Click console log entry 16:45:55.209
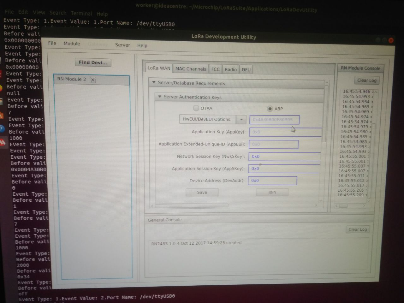 (351, 195)
